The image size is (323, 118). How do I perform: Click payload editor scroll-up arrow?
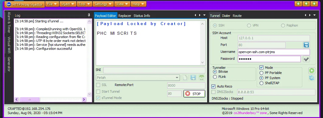[202, 24]
